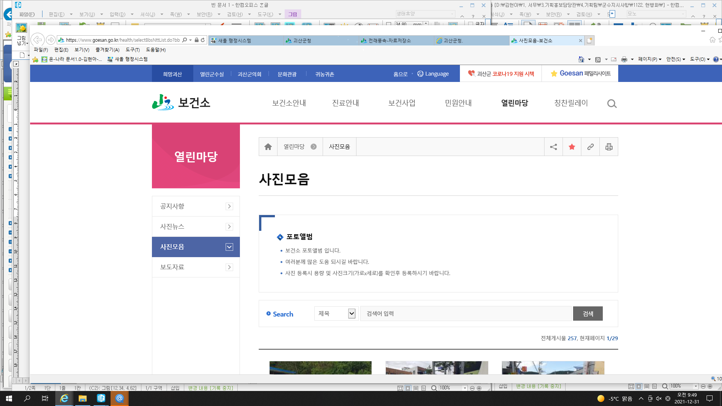Click browser back arrow button
Screen dimensions: 722x406
click(37, 40)
